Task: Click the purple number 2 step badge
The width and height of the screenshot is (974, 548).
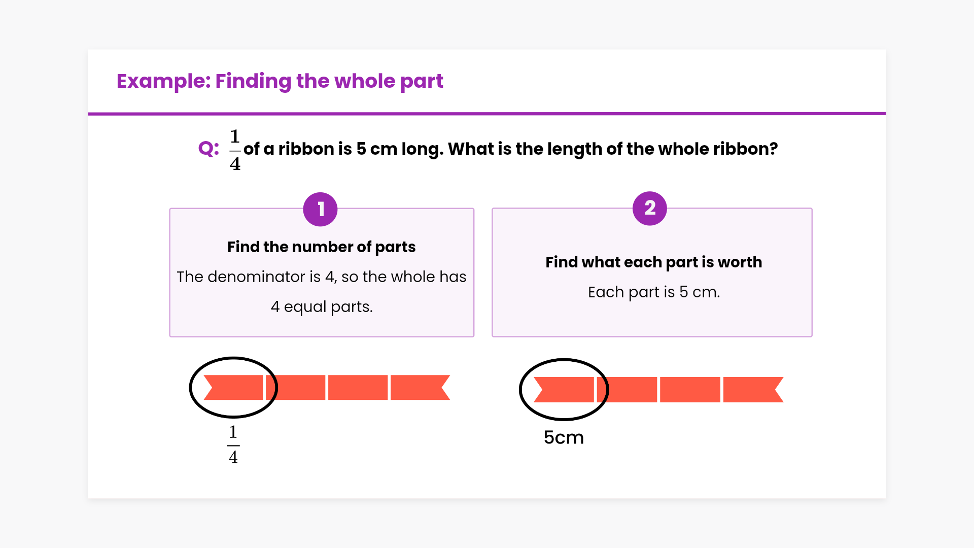Action: (x=649, y=208)
